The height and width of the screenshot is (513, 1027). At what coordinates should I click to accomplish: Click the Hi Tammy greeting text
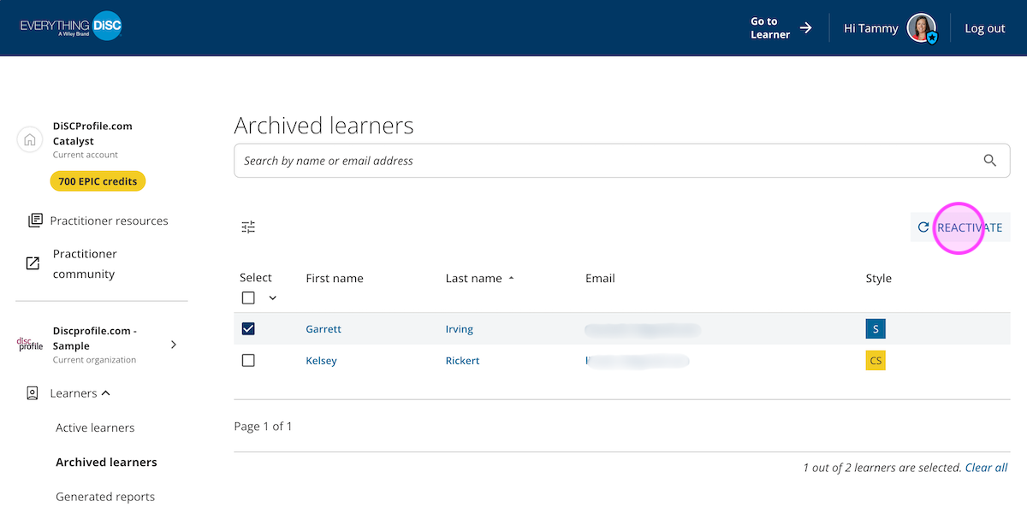(x=871, y=28)
